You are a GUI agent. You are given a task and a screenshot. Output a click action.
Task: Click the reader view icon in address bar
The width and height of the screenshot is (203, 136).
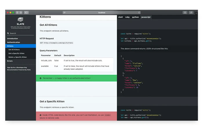click(64, 12)
